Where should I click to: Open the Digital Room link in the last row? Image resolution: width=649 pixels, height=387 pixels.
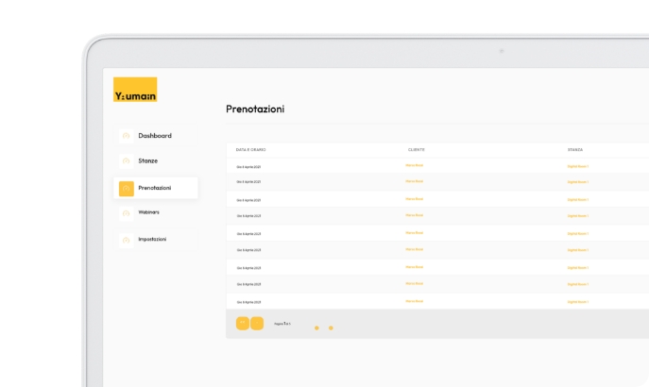point(577,301)
